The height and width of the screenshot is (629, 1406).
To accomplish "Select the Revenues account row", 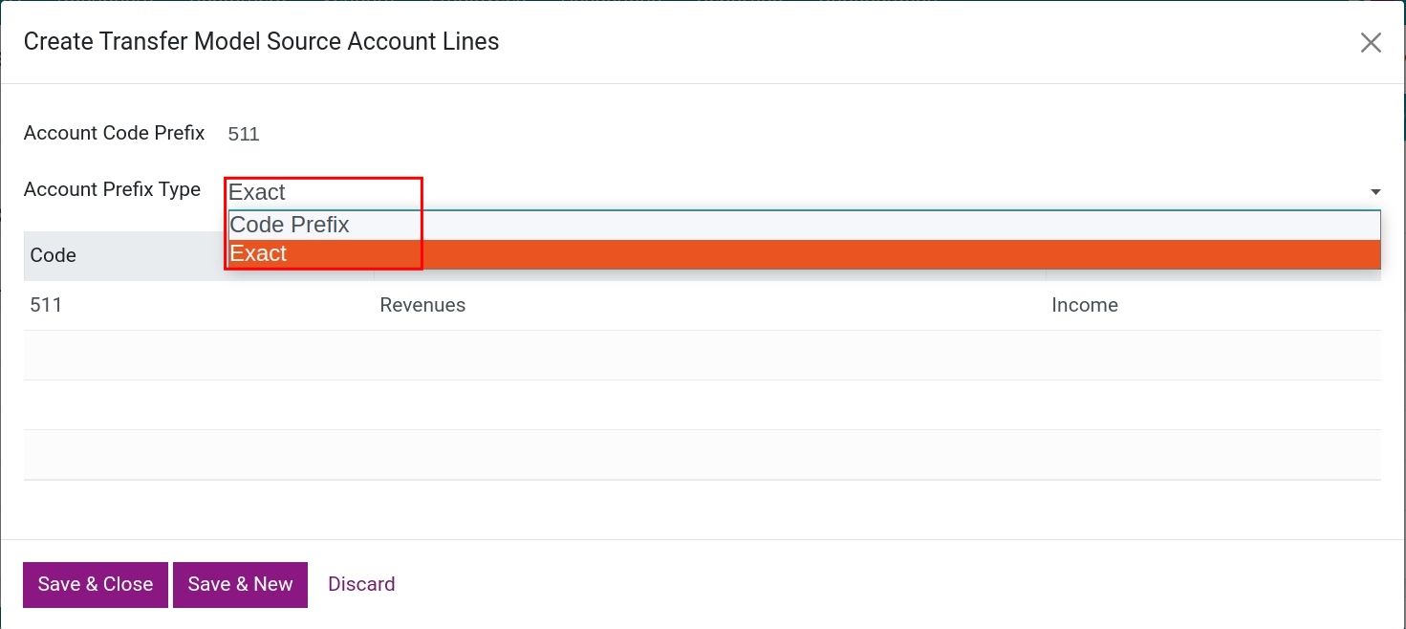I will point(422,305).
